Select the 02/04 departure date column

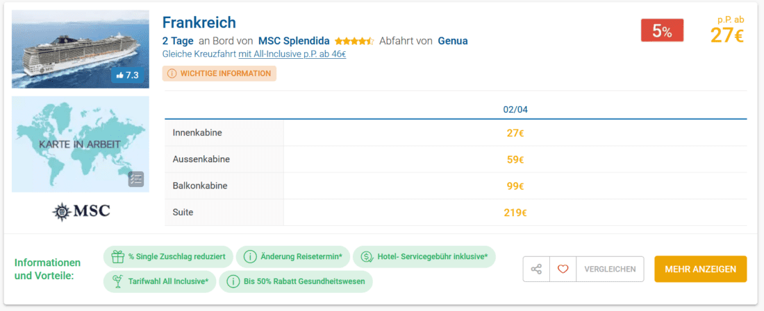click(x=515, y=109)
